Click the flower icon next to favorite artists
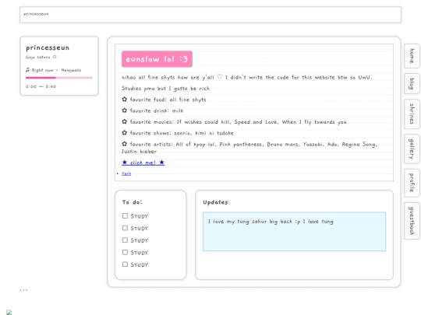421x315 pixels. point(124,144)
